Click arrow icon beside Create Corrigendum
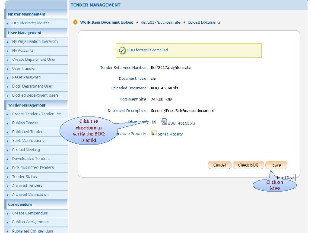311x233 pixels. [7, 214]
